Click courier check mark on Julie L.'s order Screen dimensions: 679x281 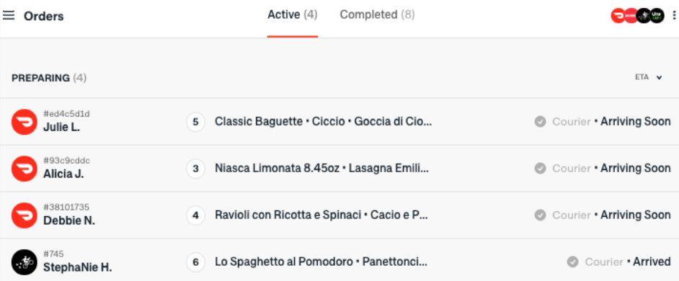[540, 122]
